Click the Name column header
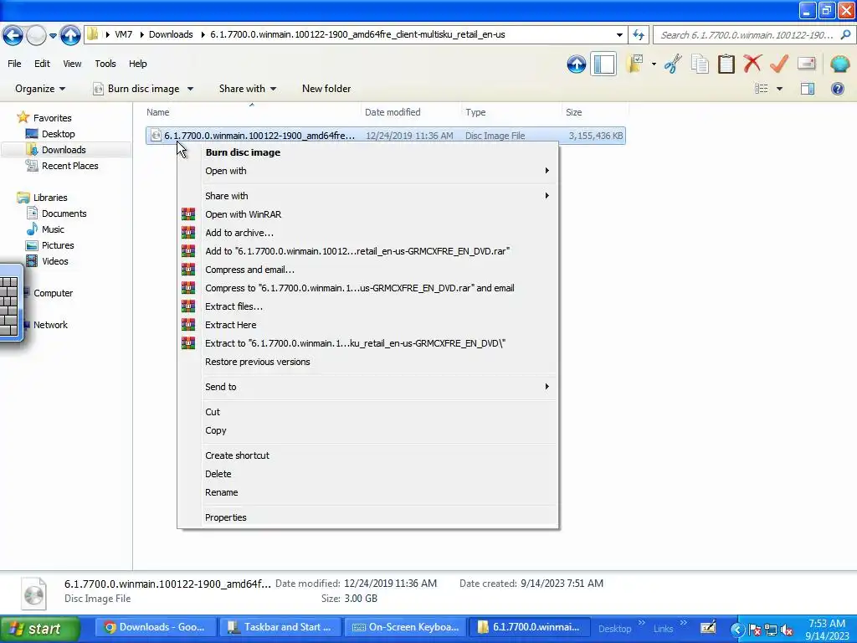 (x=251, y=112)
